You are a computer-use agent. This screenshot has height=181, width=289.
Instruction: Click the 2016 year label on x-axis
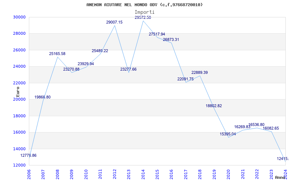(171, 174)
